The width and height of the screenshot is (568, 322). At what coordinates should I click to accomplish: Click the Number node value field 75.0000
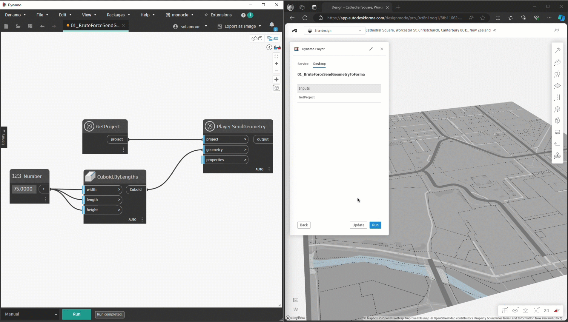coord(24,189)
